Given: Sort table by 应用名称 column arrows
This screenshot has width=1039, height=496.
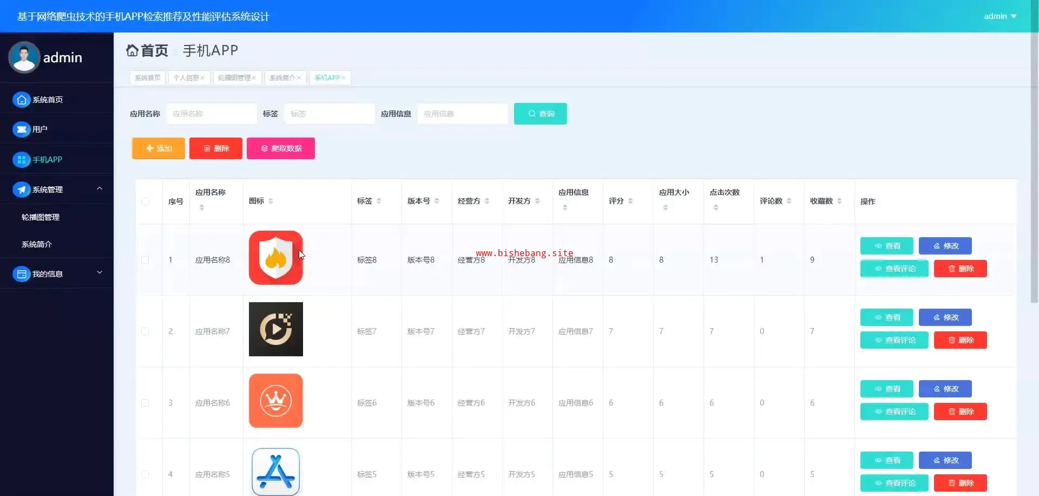Looking at the screenshot, I should tap(202, 207).
